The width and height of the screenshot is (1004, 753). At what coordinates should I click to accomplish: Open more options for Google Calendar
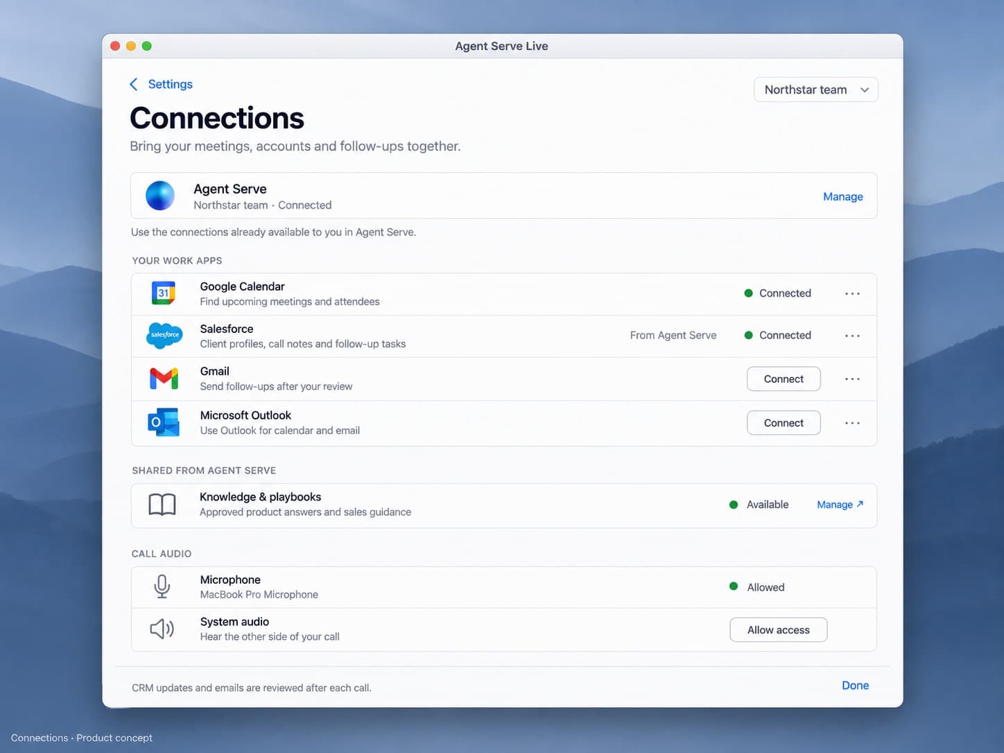pyautogui.click(x=852, y=294)
